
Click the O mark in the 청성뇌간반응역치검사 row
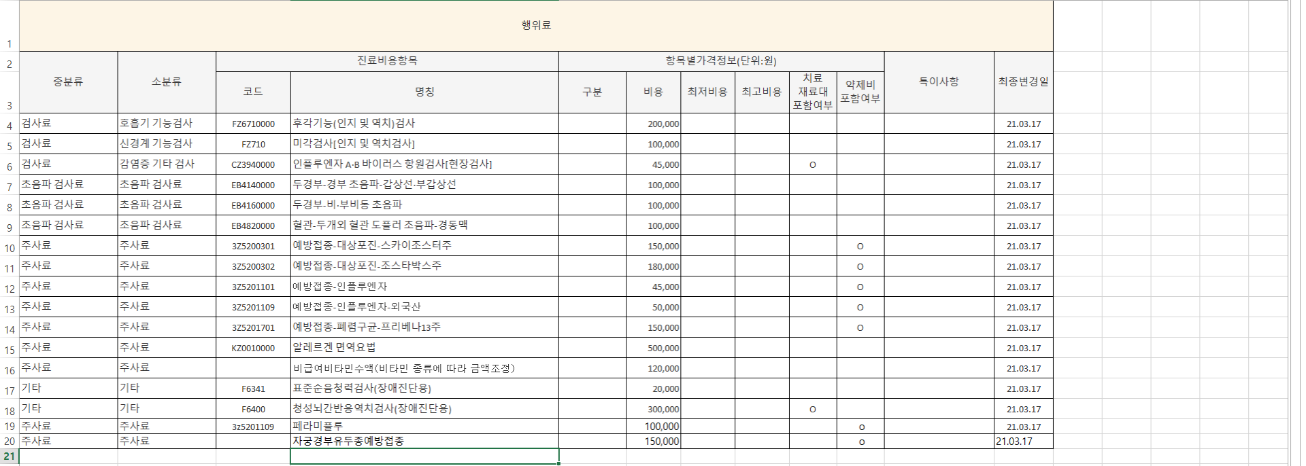(813, 410)
